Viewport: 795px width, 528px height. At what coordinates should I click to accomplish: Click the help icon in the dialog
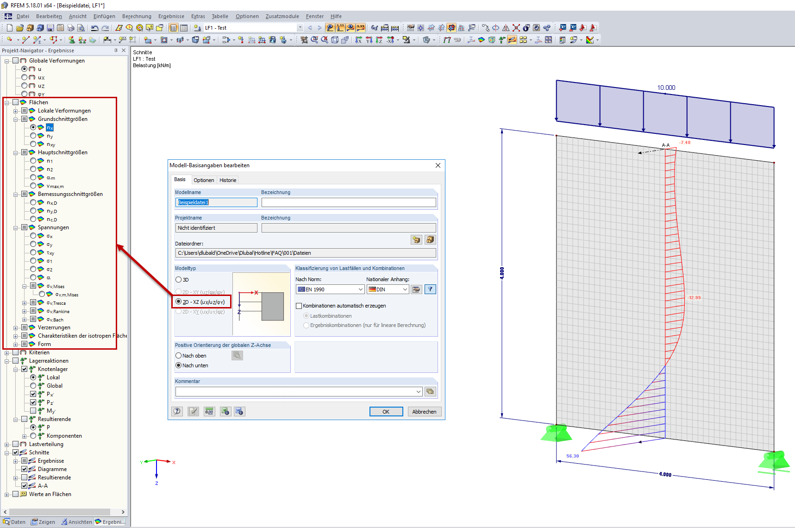pos(177,411)
